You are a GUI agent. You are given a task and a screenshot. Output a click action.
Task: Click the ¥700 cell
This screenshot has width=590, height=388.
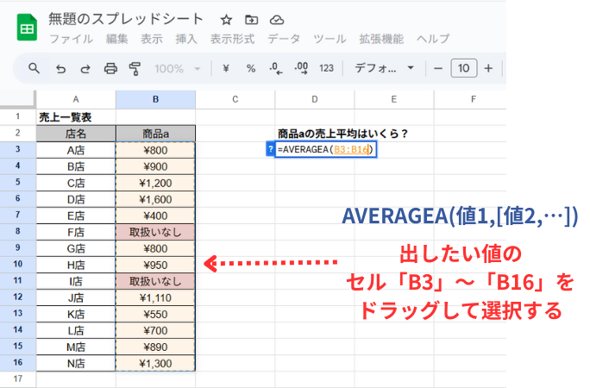point(155,330)
